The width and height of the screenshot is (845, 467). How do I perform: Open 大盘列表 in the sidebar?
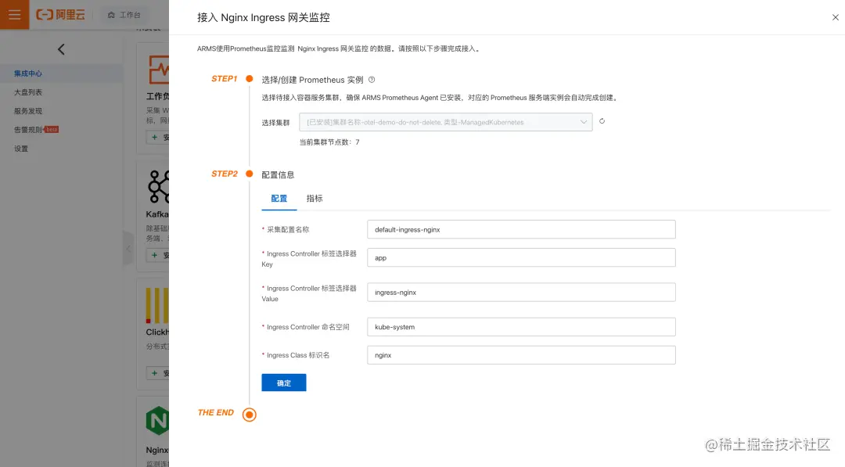[28, 92]
